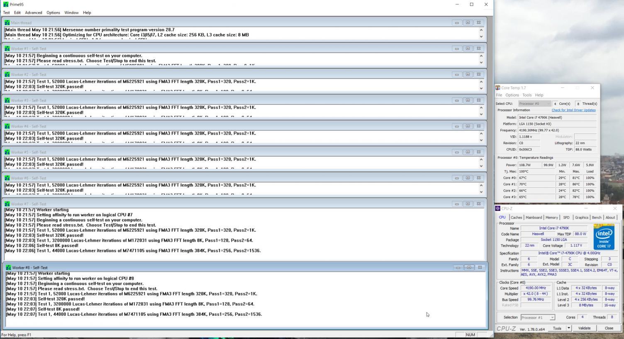Screen dimensions: 624x339
Task: Open the Tools menu in Core Temp
Action: click(x=527, y=95)
